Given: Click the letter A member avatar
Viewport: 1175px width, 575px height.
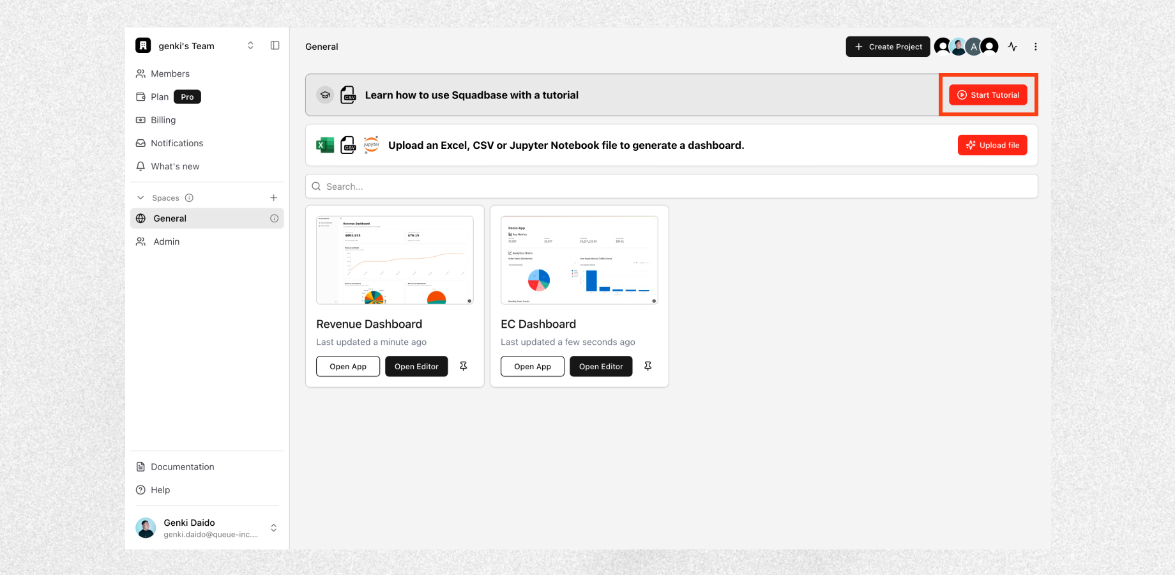Looking at the screenshot, I should click(x=974, y=47).
